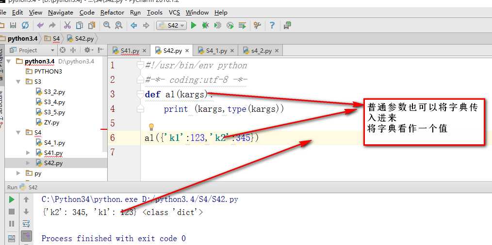Open Replace with the magnifier-A icon
Image resolution: width=492 pixels, height=245 pixels.
pos(118,25)
